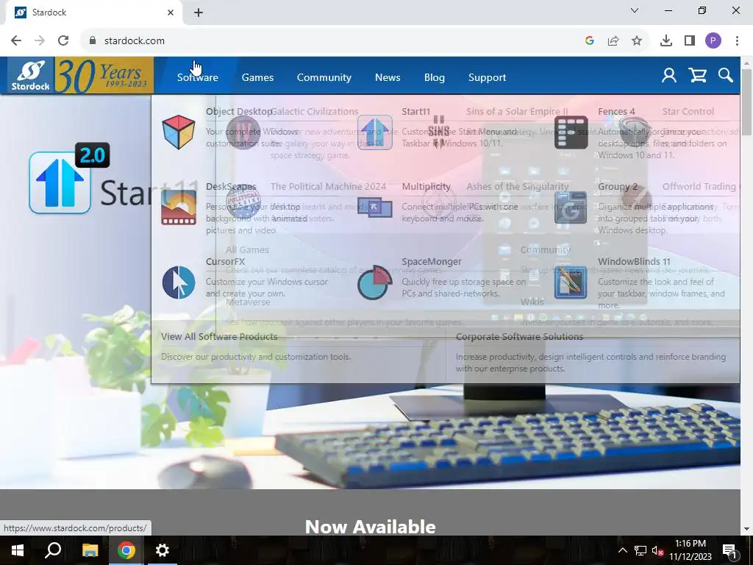Image resolution: width=753 pixels, height=565 pixels.
Task: Go back with browser back arrow
Action: (x=16, y=41)
